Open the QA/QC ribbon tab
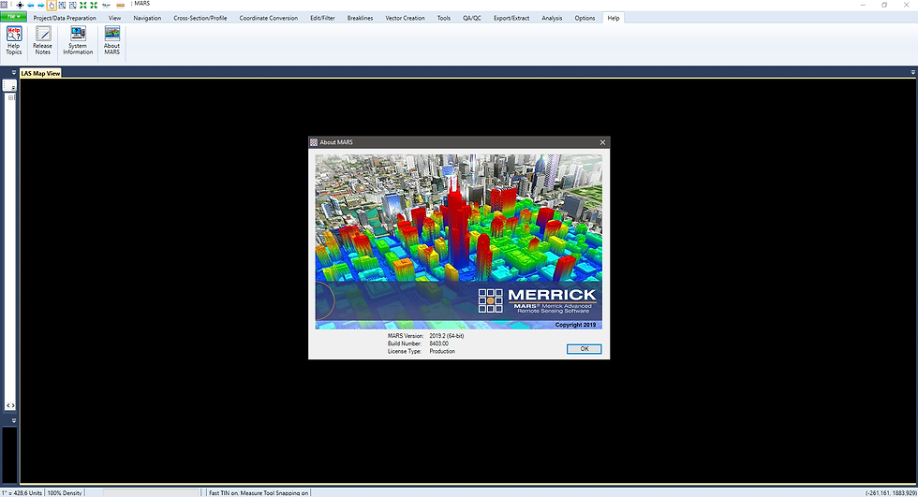The width and height of the screenshot is (918, 497). pyautogui.click(x=472, y=18)
